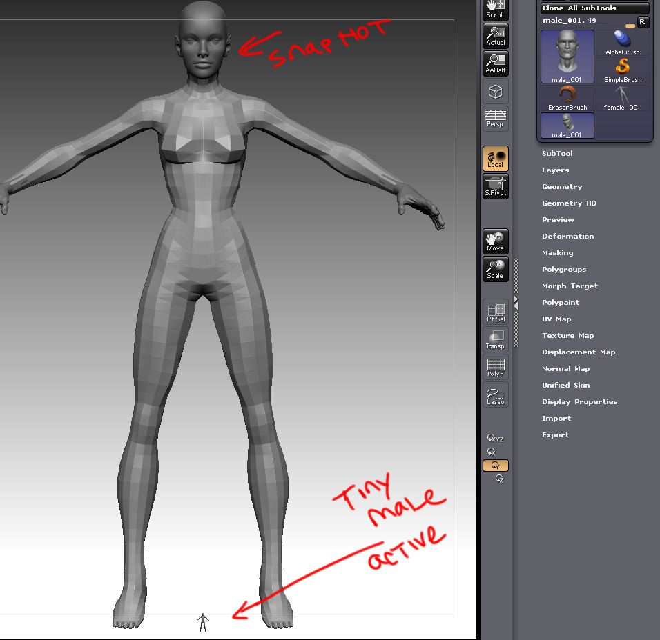Enable XYZ free rotation mode

pyautogui.click(x=496, y=438)
